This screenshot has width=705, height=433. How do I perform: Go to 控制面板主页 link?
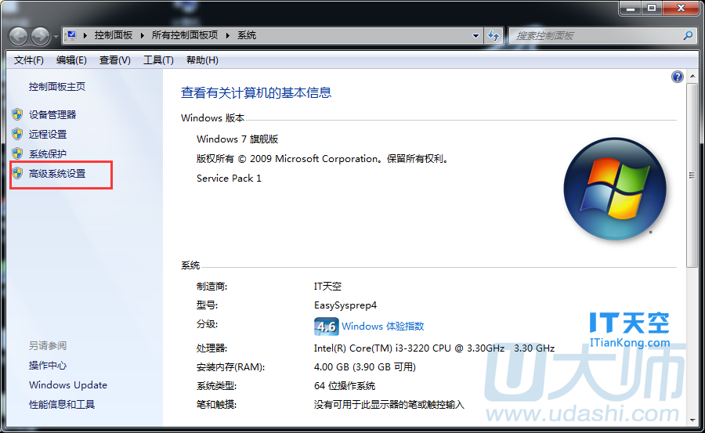pos(57,87)
